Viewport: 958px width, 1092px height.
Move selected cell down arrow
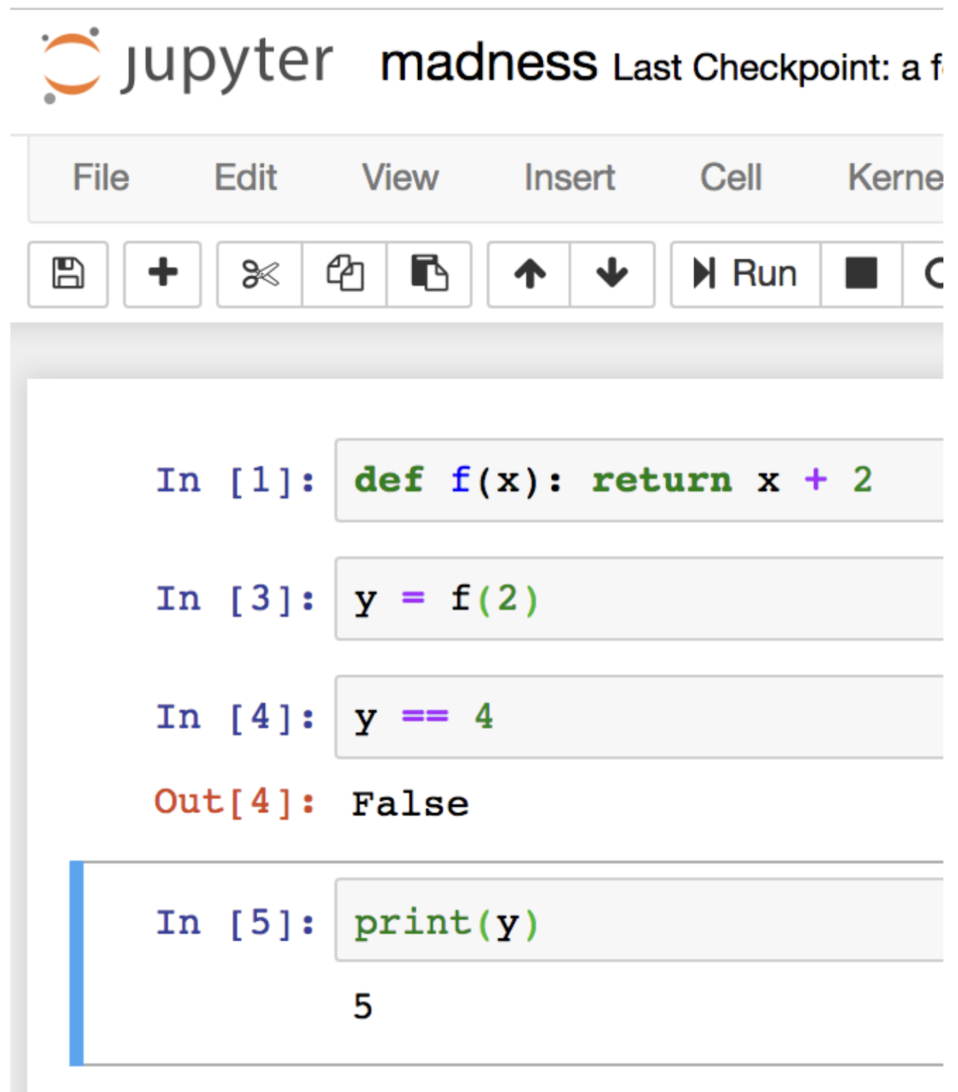click(x=612, y=274)
